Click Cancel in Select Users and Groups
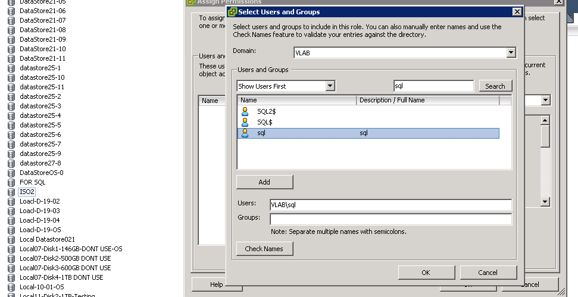The image size is (578, 297). [488, 273]
